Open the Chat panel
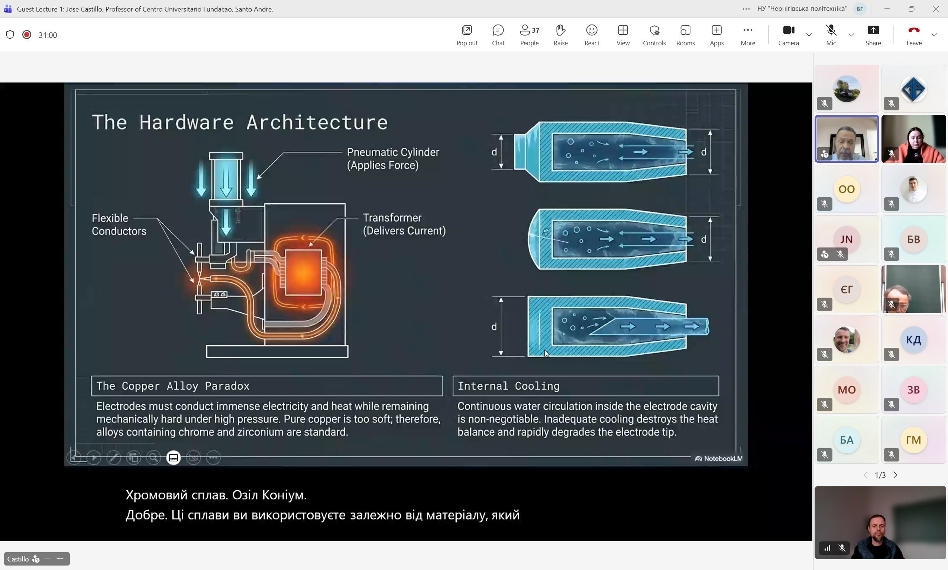Viewport: 948px width, 570px height. click(498, 35)
